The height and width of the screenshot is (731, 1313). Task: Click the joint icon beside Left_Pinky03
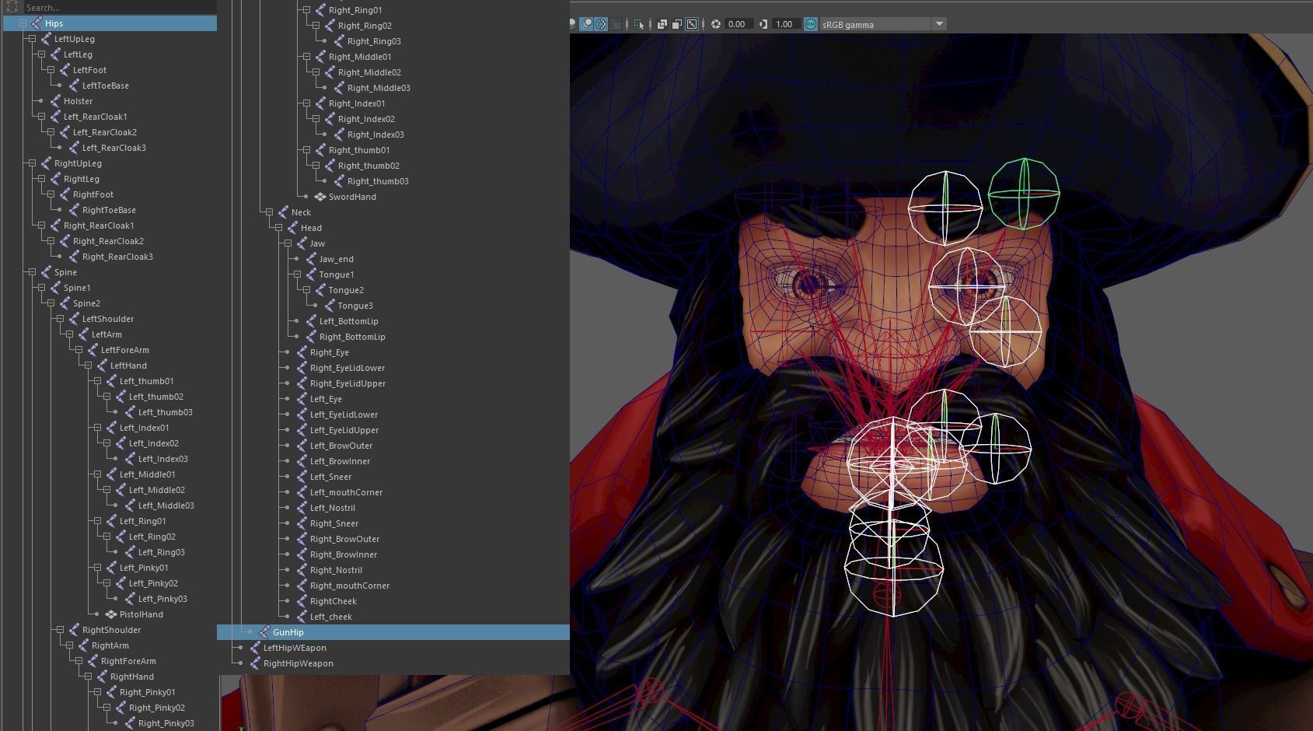[x=130, y=599]
